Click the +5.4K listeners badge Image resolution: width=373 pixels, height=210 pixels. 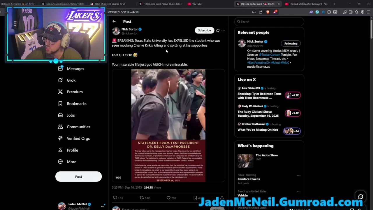click(x=293, y=113)
